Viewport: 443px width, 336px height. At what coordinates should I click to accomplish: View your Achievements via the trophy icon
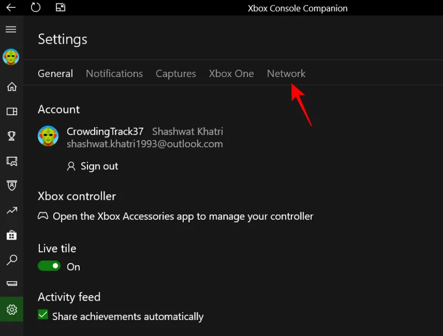[x=11, y=136]
